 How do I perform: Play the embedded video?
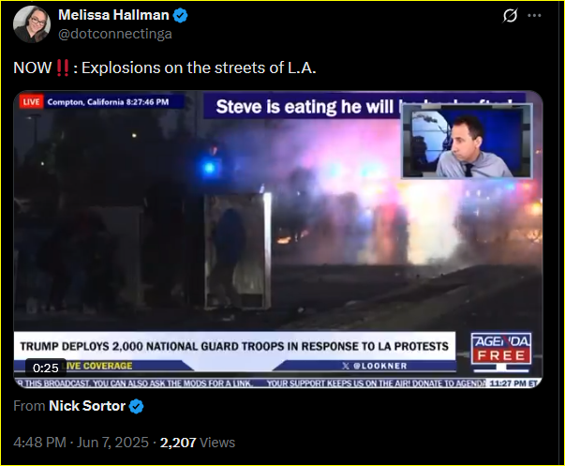coord(278,239)
